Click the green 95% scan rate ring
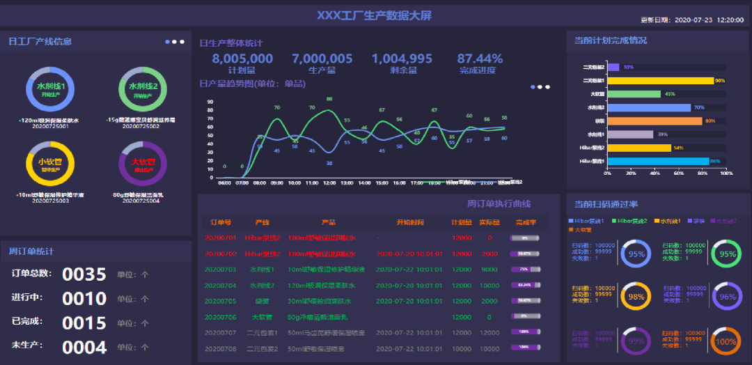The image size is (752, 365). pyautogui.click(x=727, y=254)
